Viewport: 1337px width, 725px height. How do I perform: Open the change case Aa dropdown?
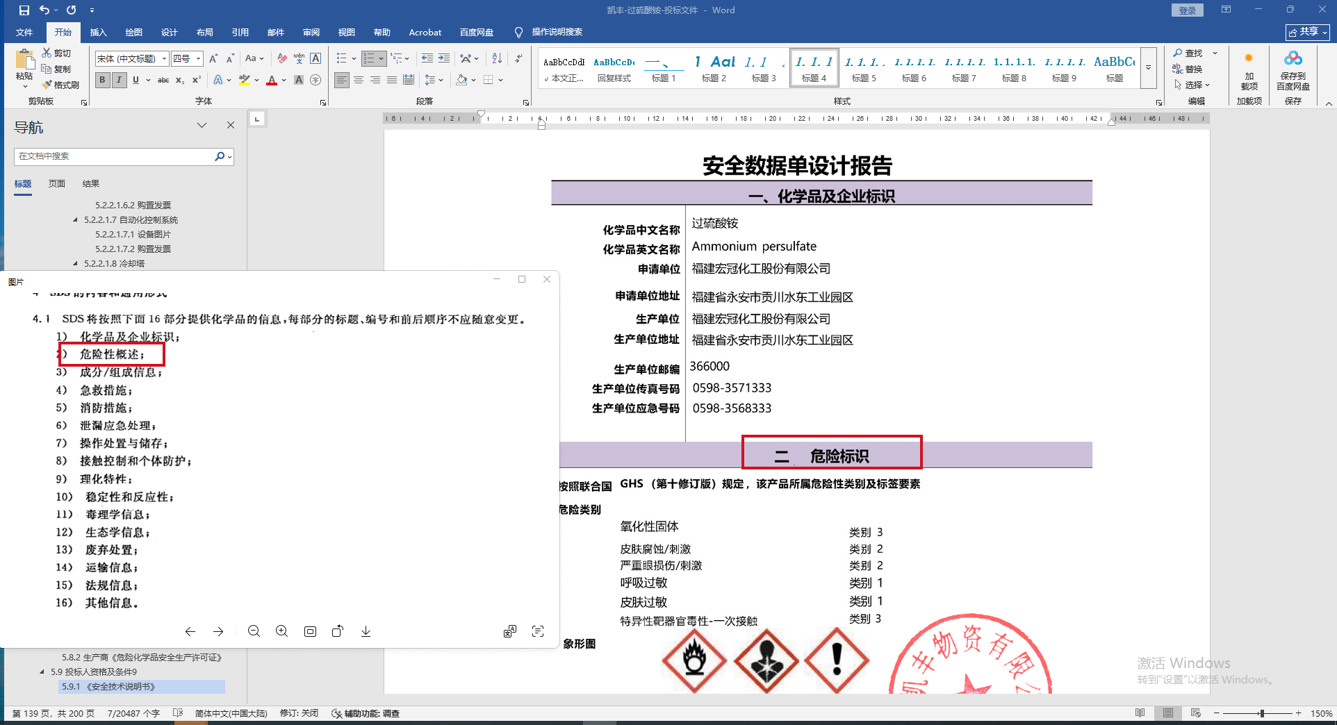[254, 59]
